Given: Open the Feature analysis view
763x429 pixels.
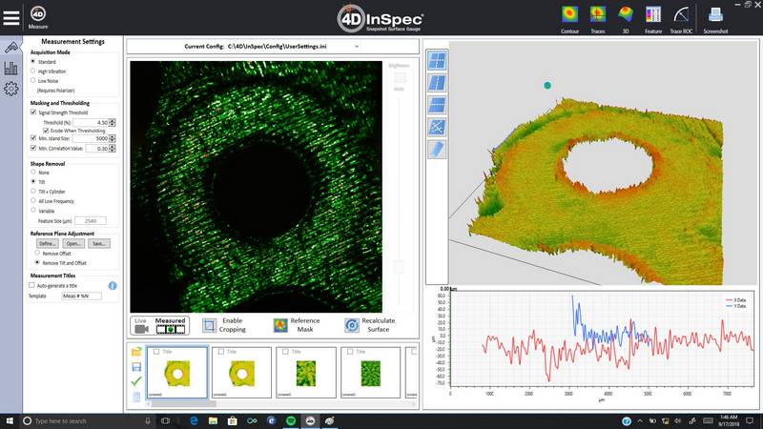Looking at the screenshot, I should 653,15.
